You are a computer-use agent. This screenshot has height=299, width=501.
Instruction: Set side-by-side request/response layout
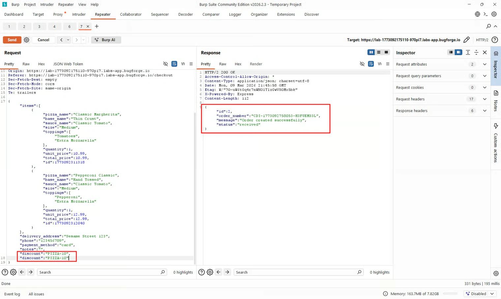[371, 52]
